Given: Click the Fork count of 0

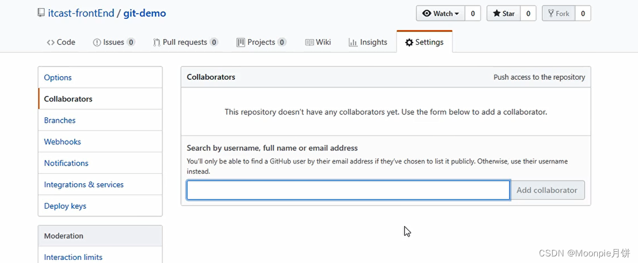Looking at the screenshot, I should [x=583, y=14].
